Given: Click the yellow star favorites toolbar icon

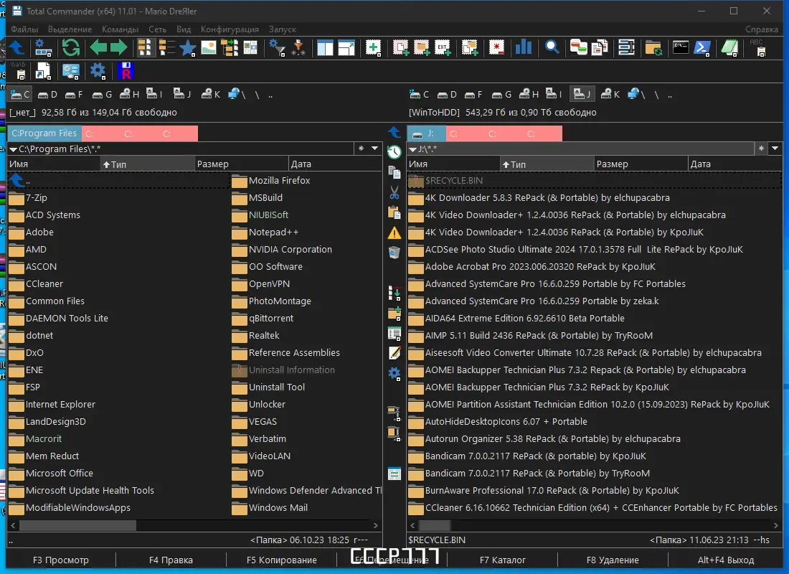Looking at the screenshot, I should [188, 48].
